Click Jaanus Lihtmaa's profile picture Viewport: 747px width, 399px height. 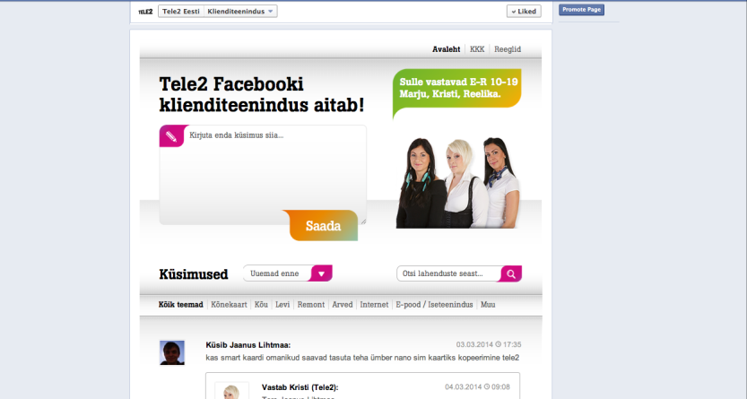click(x=172, y=352)
